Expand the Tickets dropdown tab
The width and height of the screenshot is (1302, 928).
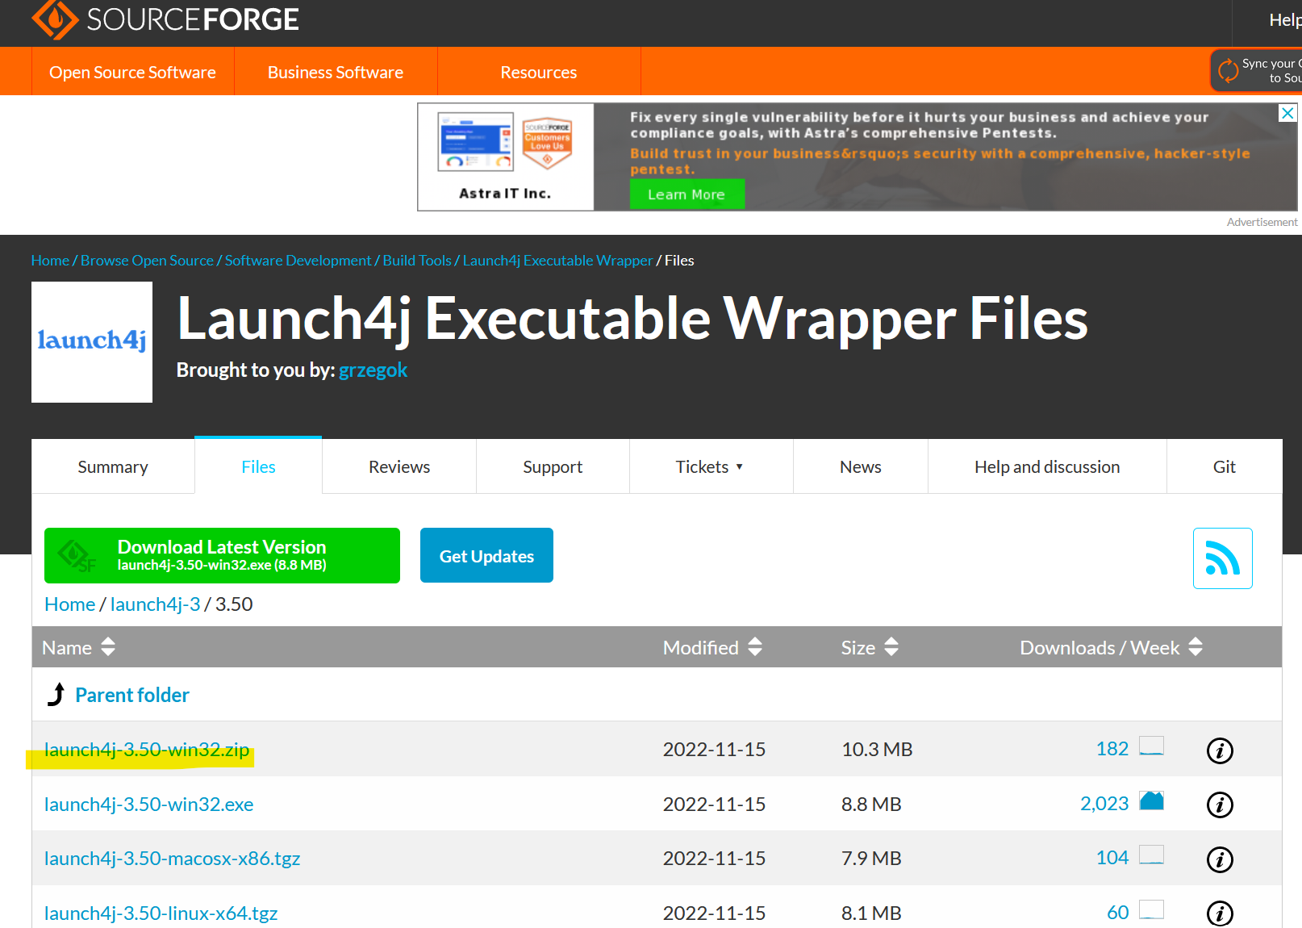(x=711, y=466)
